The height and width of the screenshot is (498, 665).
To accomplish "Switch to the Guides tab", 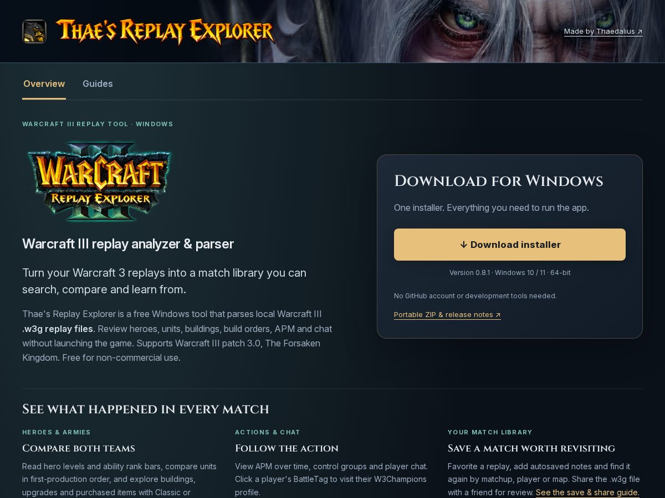I will [98, 84].
